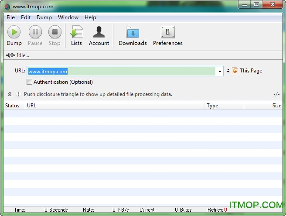Enable the Authentication (Optional) checkbox
The height and width of the screenshot is (216, 286).
(x=30, y=82)
